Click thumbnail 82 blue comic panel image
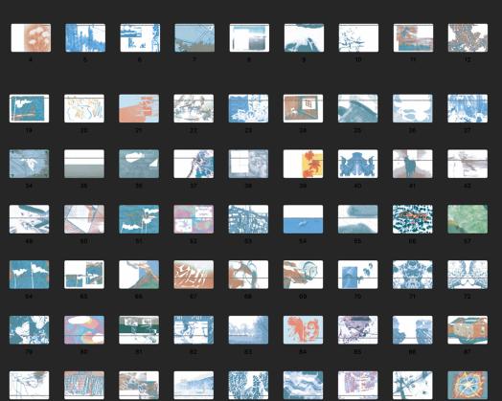The height and width of the screenshot is (401, 502). click(x=194, y=330)
